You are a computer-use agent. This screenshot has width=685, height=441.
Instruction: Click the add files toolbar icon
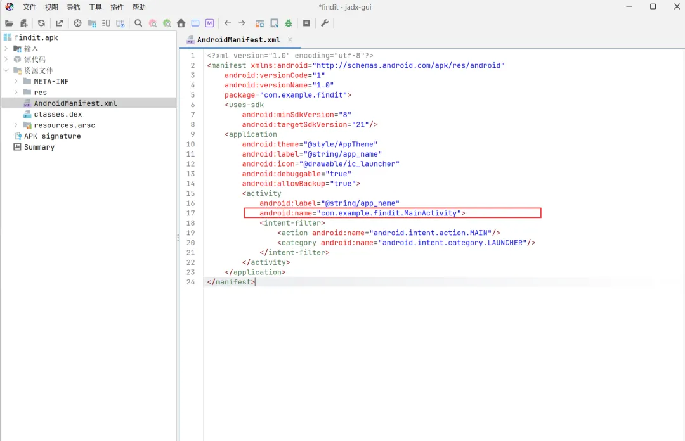pos(24,23)
